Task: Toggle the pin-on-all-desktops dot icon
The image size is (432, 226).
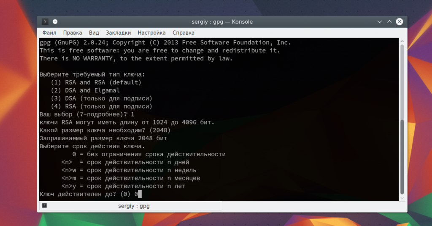Action: point(55,22)
